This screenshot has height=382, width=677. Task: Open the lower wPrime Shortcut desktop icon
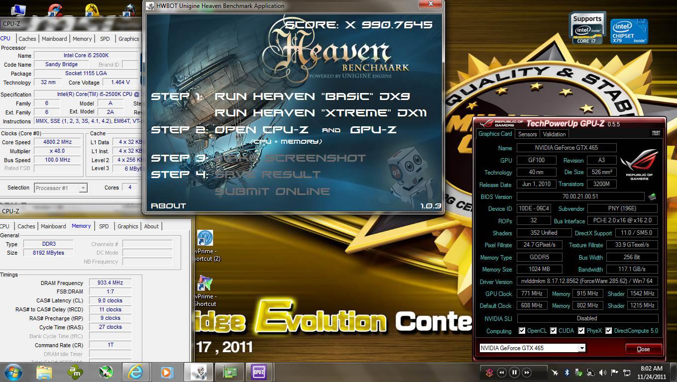pos(205,291)
